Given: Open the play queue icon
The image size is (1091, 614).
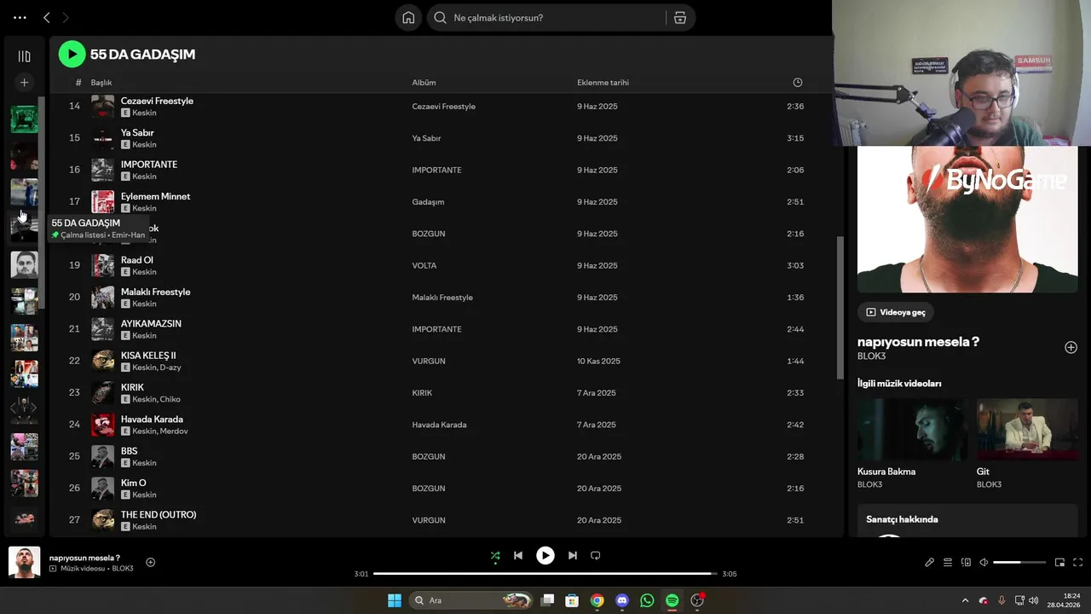Looking at the screenshot, I should 948,562.
